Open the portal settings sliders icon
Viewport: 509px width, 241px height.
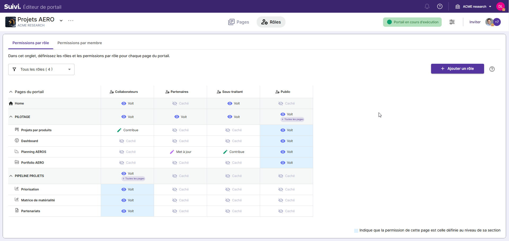452,22
